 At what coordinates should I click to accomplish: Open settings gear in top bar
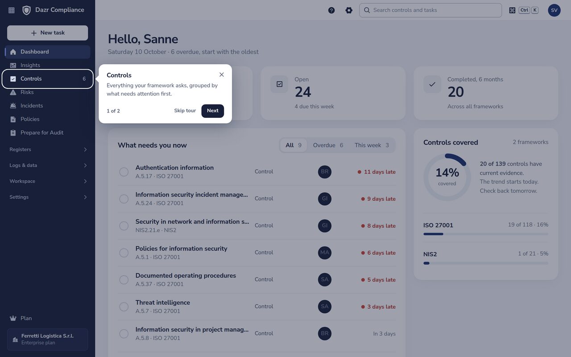pos(349,10)
